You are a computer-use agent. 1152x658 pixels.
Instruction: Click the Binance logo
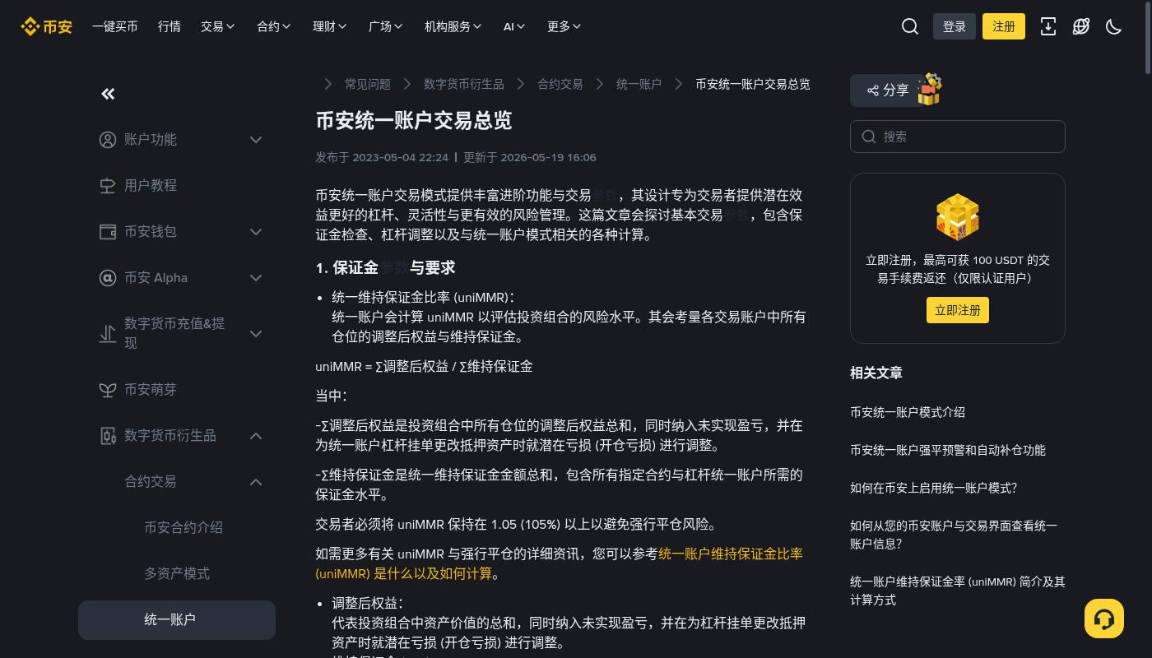46,26
